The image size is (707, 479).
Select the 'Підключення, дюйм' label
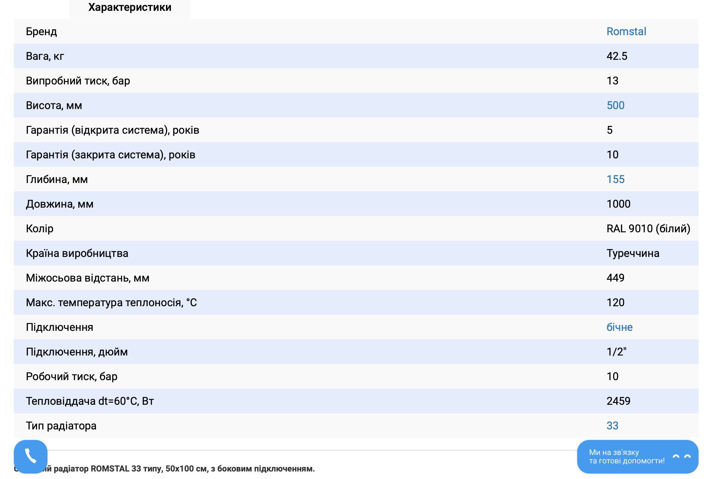pyautogui.click(x=77, y=352)
